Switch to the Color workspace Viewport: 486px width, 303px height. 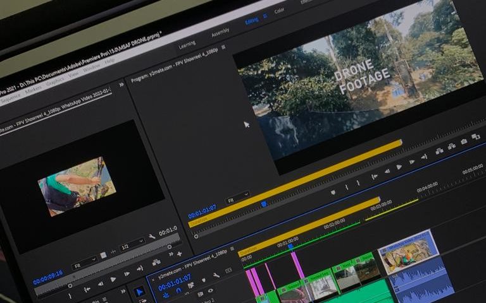(x=279, y=11)
